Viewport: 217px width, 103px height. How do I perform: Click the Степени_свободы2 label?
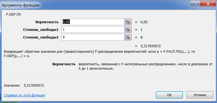click(x=41, y=37)
